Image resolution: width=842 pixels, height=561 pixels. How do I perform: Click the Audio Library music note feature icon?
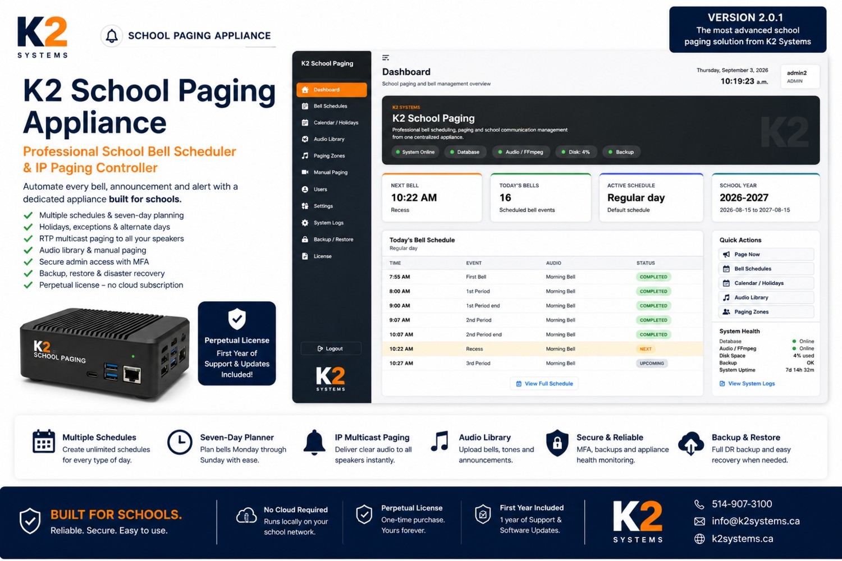coord(440,442)
